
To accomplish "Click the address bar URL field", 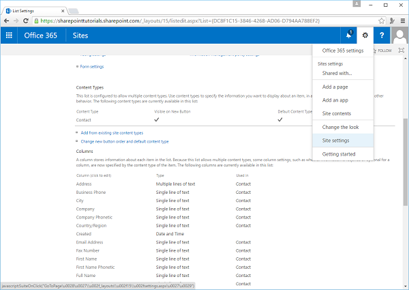I will (204, 21).
